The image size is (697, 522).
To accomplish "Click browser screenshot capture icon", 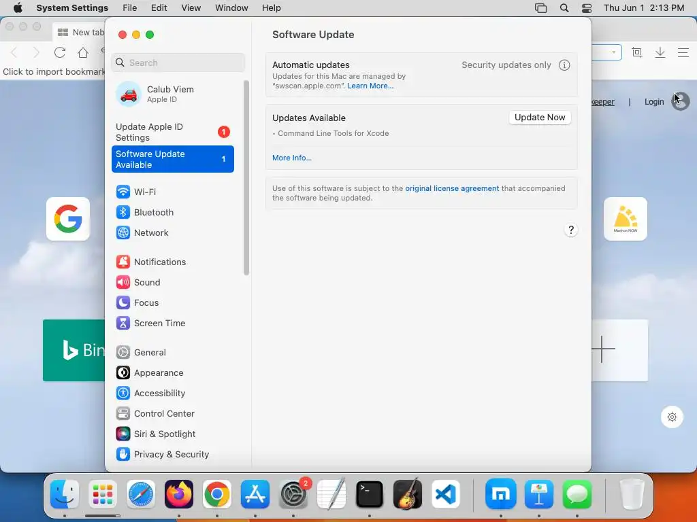I will pos(637,52).
